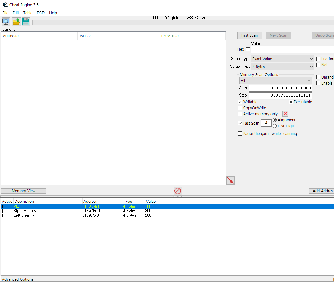Screen dimensions: 334x282
Task: Enable Pause the game while scanning
Action: 240,133
